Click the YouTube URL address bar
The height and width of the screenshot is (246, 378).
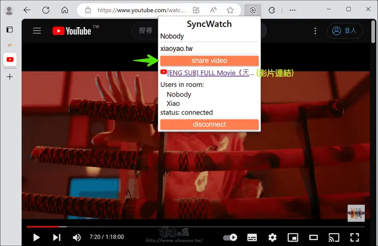coord(141,10)
